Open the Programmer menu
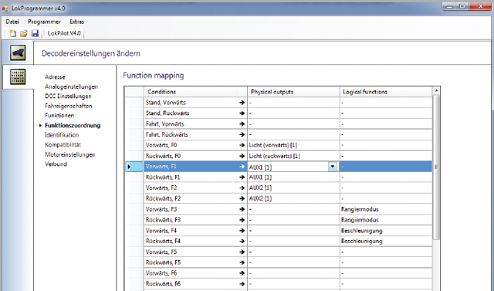Viewport: 494px width, 291px height. click(x=44, y=22)
